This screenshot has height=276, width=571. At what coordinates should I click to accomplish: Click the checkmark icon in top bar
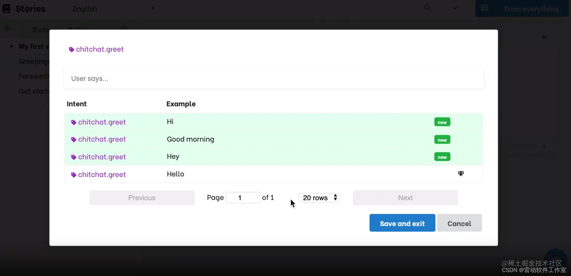click(x=455, y=8)
